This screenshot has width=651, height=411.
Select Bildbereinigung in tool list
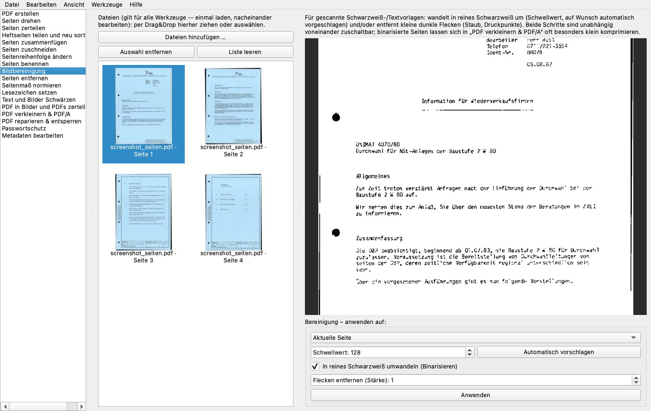[x=43, y=71]
